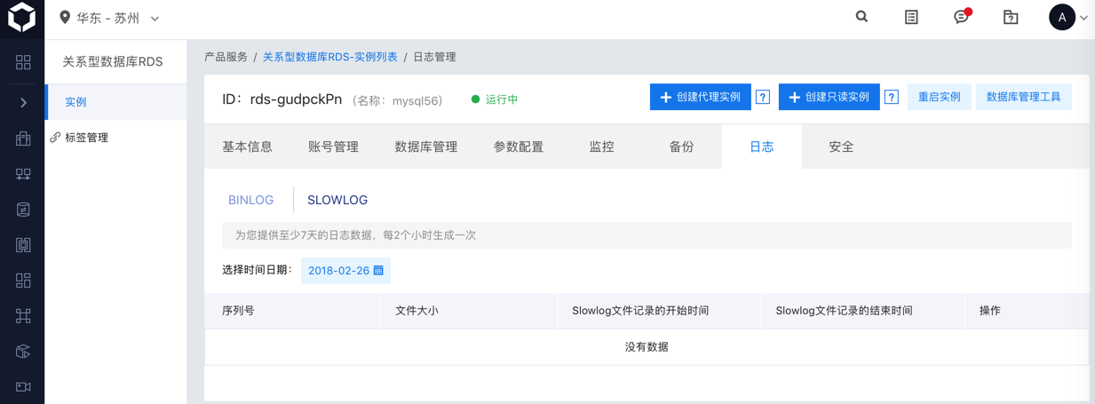Select the BINLOG log type
This screenshot has width=1095, height=404.
point(250,200)
